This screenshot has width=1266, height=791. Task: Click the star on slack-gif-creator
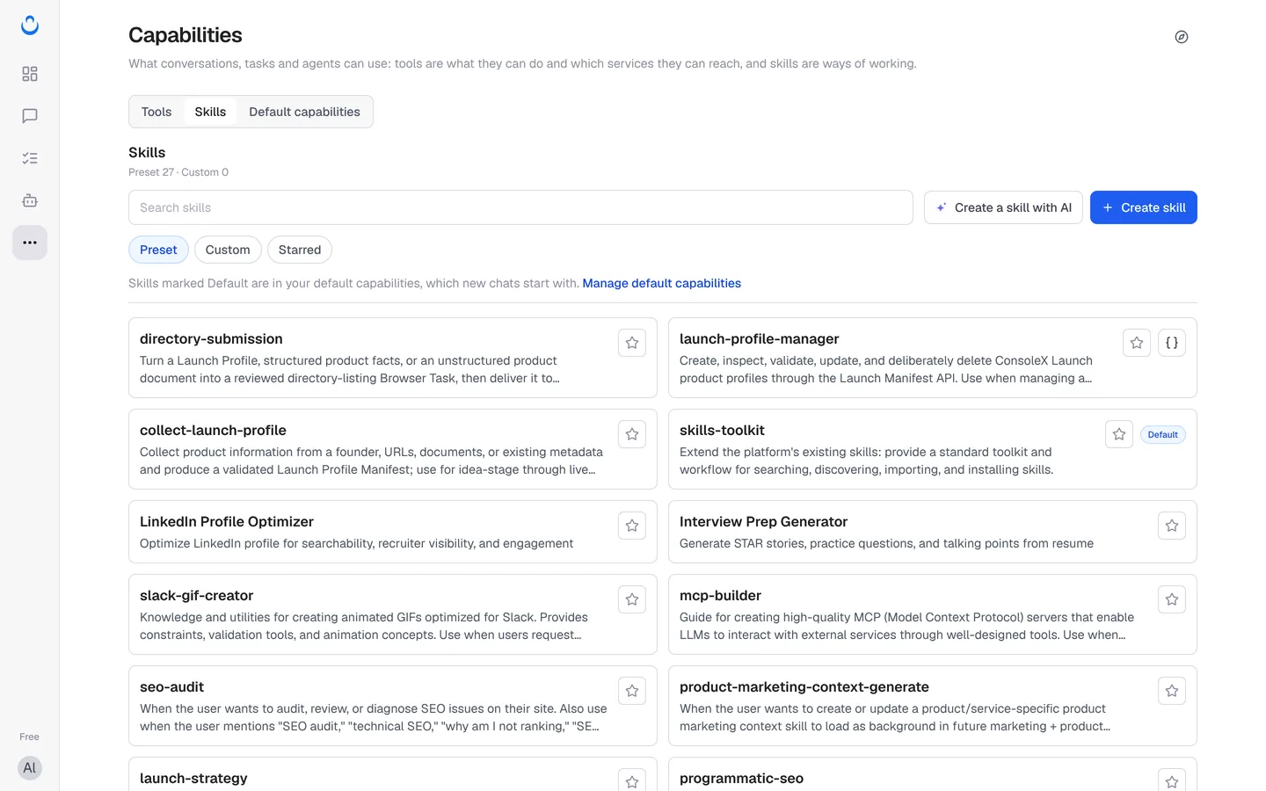(x=632, y=599)
